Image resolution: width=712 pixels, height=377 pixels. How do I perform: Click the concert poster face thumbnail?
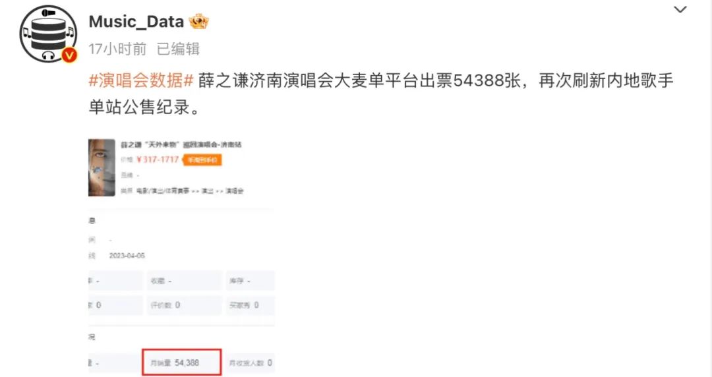pos(102,167)
